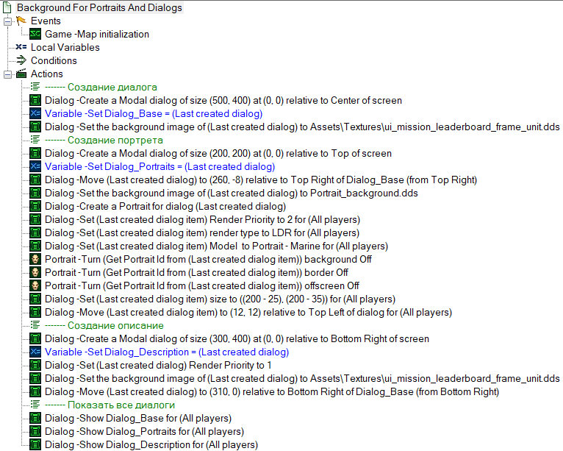
Task: Select background image Portrait_background.dds action
Action: [x=232, y=193]
